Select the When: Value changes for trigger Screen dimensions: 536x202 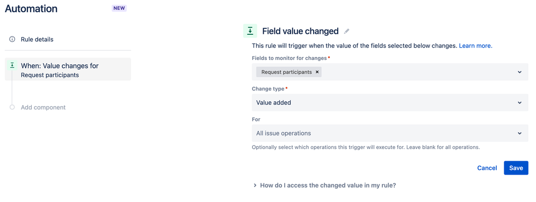coord(68,69)
